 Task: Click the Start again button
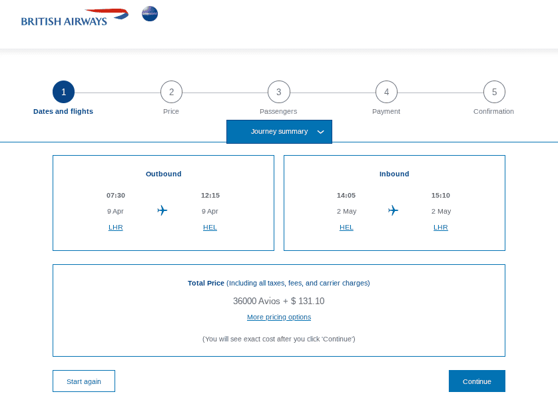[x=83, y=381]
